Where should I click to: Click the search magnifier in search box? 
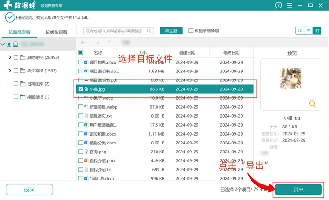(x=149, y=31)
